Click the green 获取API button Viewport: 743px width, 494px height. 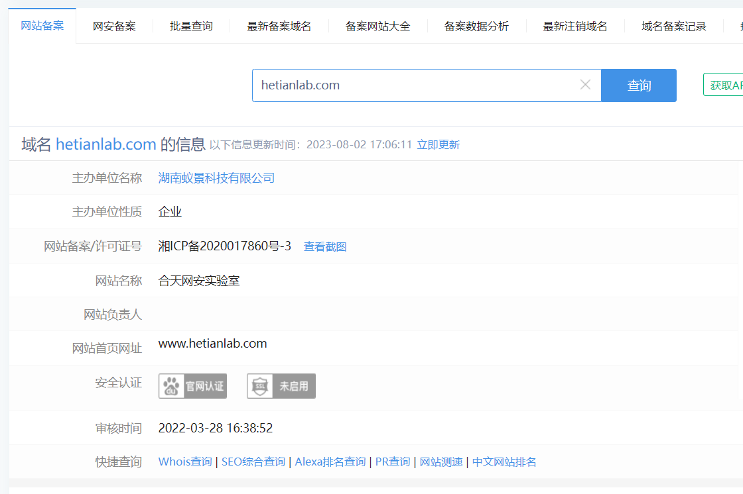(x=723, y=85)
